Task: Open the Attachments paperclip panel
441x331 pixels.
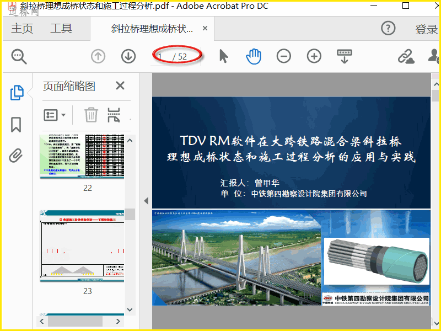Action: tap(16, 156)
